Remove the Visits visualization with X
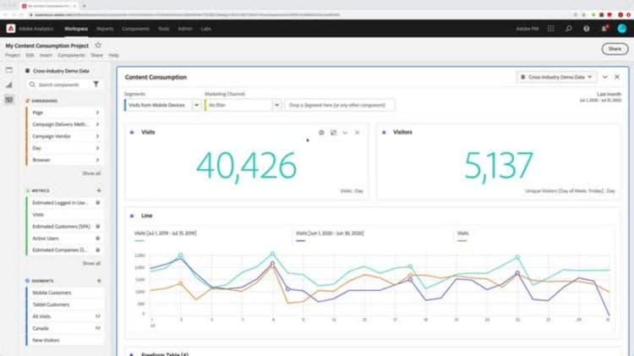 pos(357,132)
